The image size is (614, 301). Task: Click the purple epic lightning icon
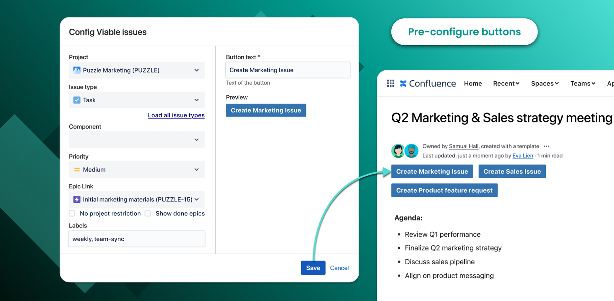[x=77, y=199]
